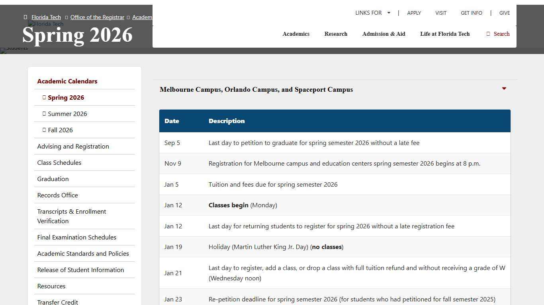The height and width of the screenshot is (305, 544).
Task: Open Office of the Registrar breadcrumb
Action: click(97, 17)
